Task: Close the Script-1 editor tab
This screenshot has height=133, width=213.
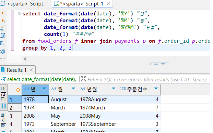Action: coord(108,4)
